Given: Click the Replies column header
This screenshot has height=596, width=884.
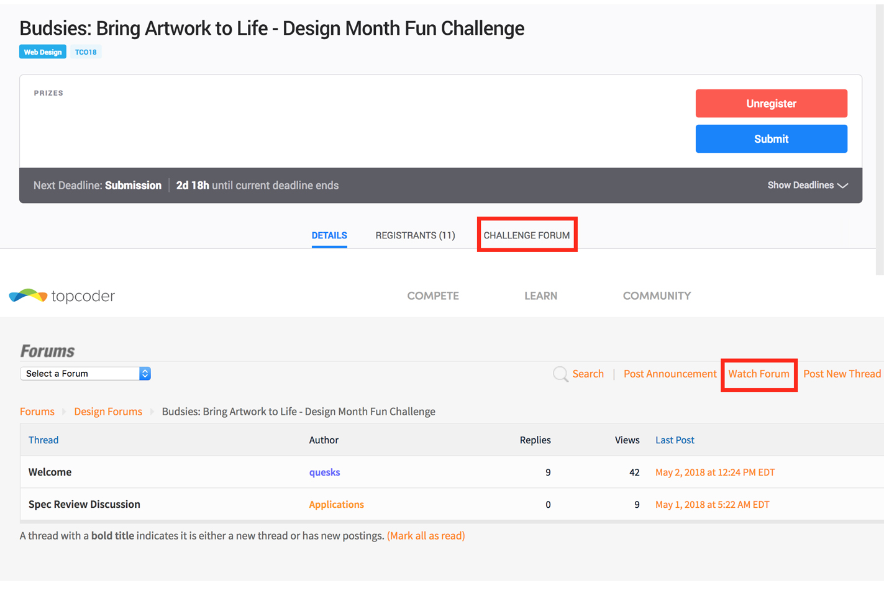Looking at the screenshot, I should pyautogui.click(x=535, y=440).
